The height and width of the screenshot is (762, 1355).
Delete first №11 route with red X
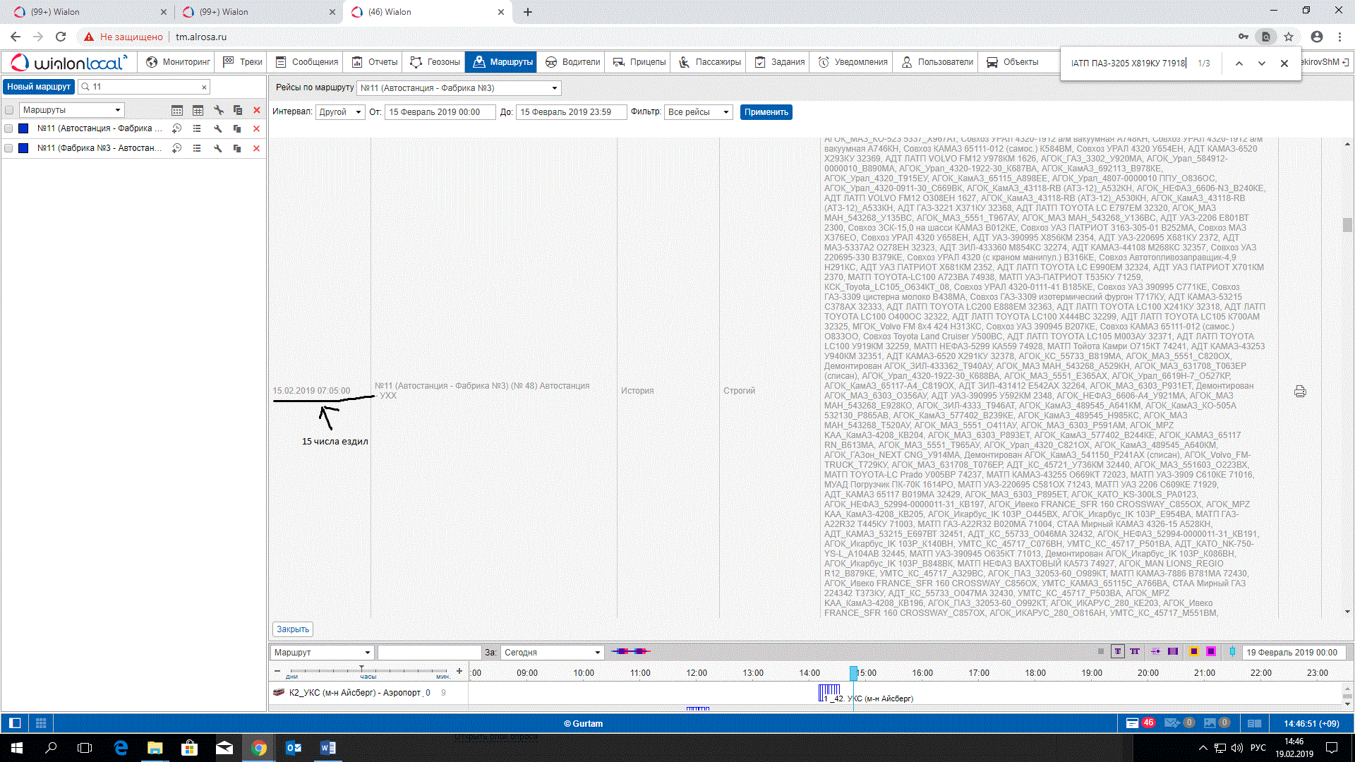[256, 128]
